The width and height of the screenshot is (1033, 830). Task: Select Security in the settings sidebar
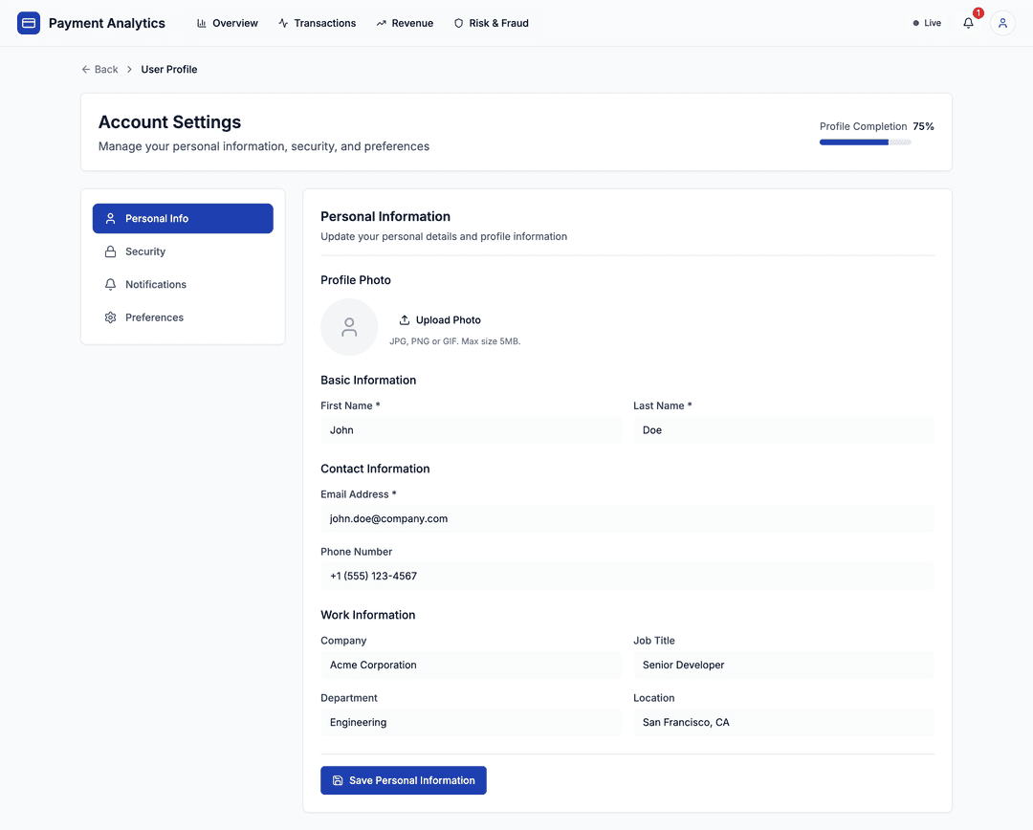[145, 251]
